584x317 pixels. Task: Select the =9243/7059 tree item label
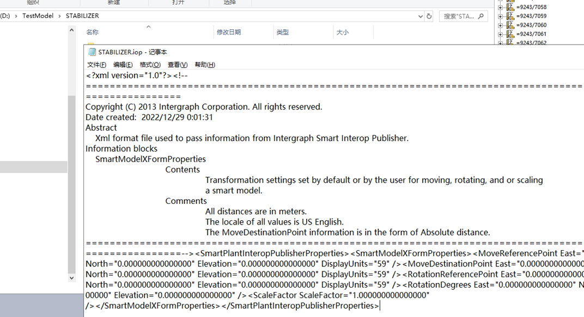(532, 16)
